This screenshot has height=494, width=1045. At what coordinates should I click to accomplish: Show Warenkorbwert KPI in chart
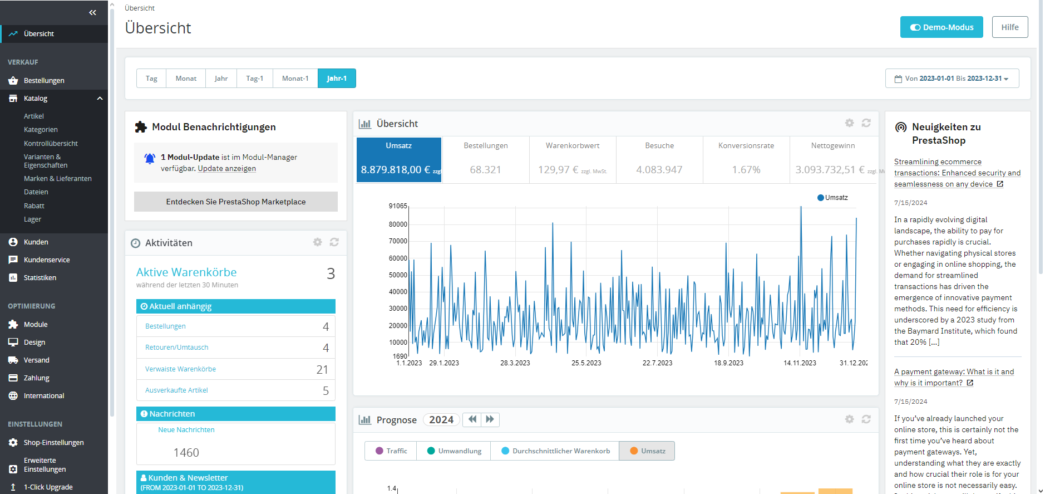[x=573, y=160]
